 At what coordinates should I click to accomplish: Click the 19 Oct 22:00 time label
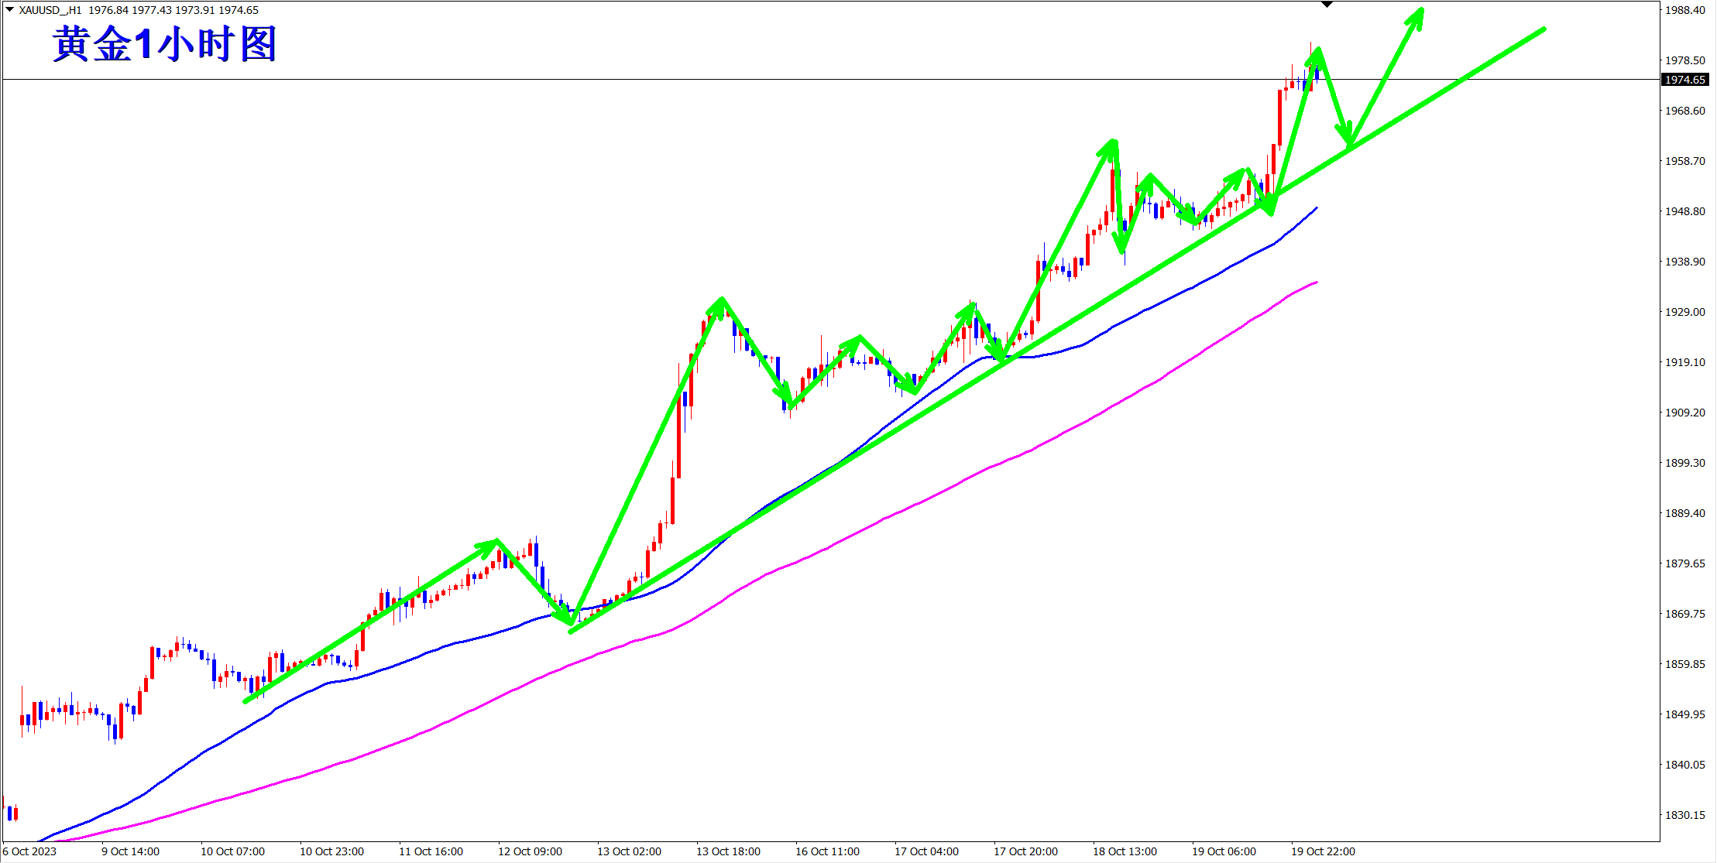click(1323, 851)
